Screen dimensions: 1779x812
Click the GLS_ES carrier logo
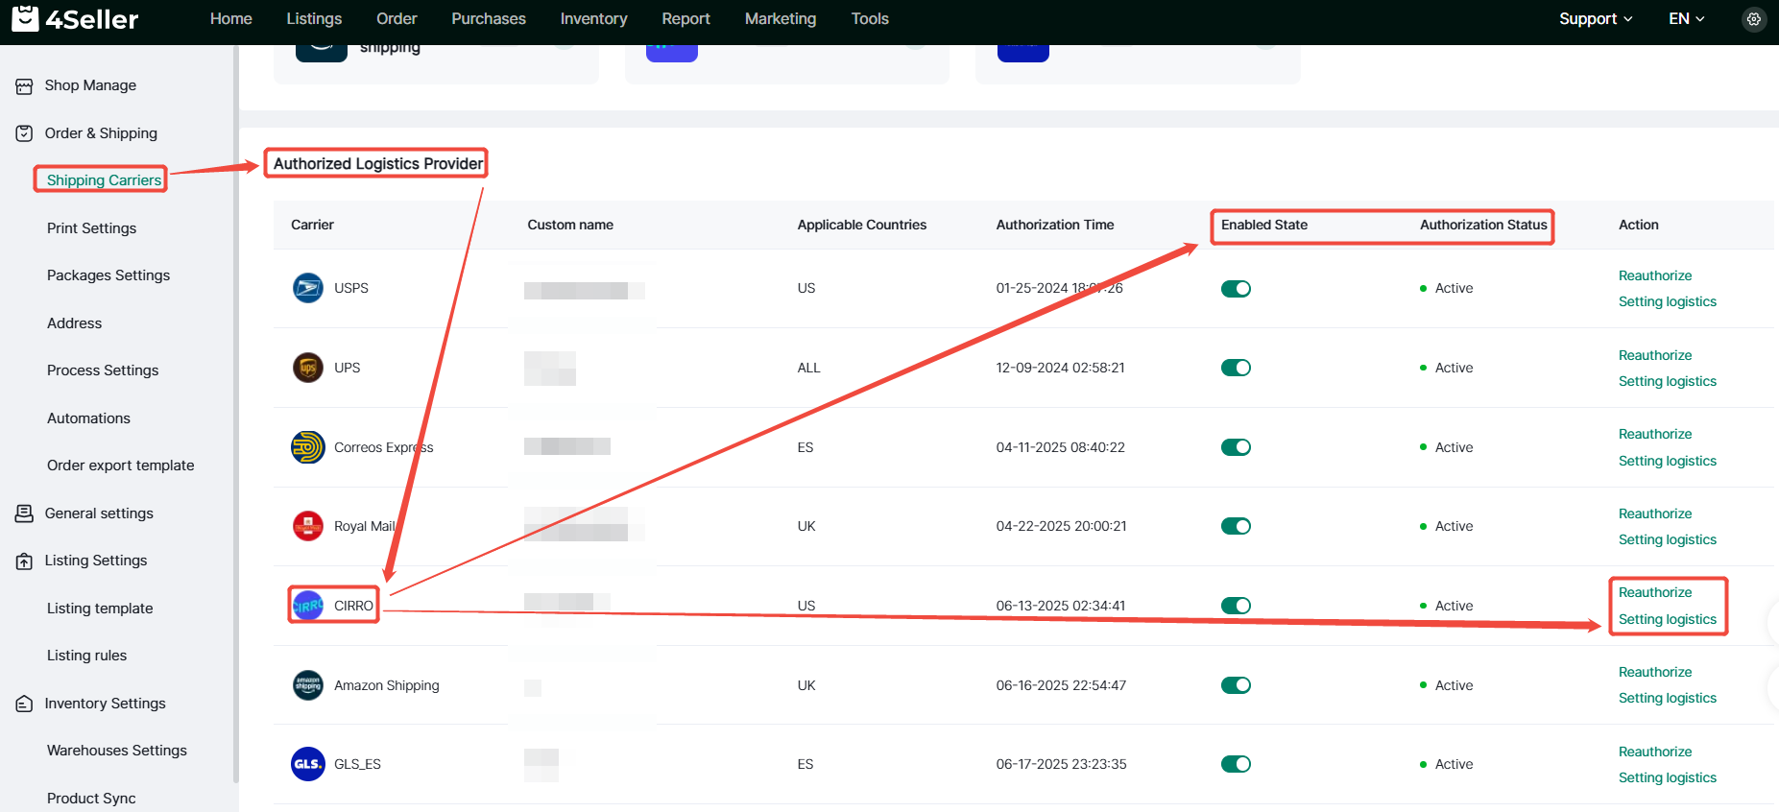click(307, 764)
